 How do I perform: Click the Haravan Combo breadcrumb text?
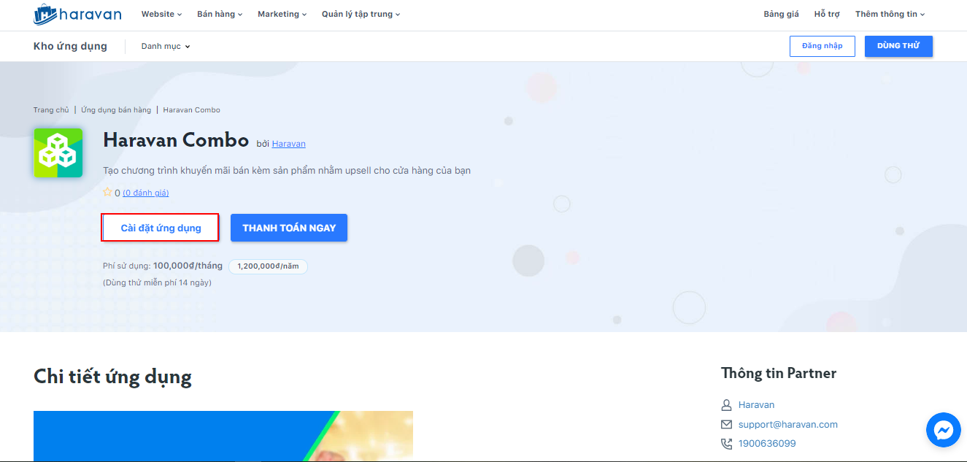[191, 109]
